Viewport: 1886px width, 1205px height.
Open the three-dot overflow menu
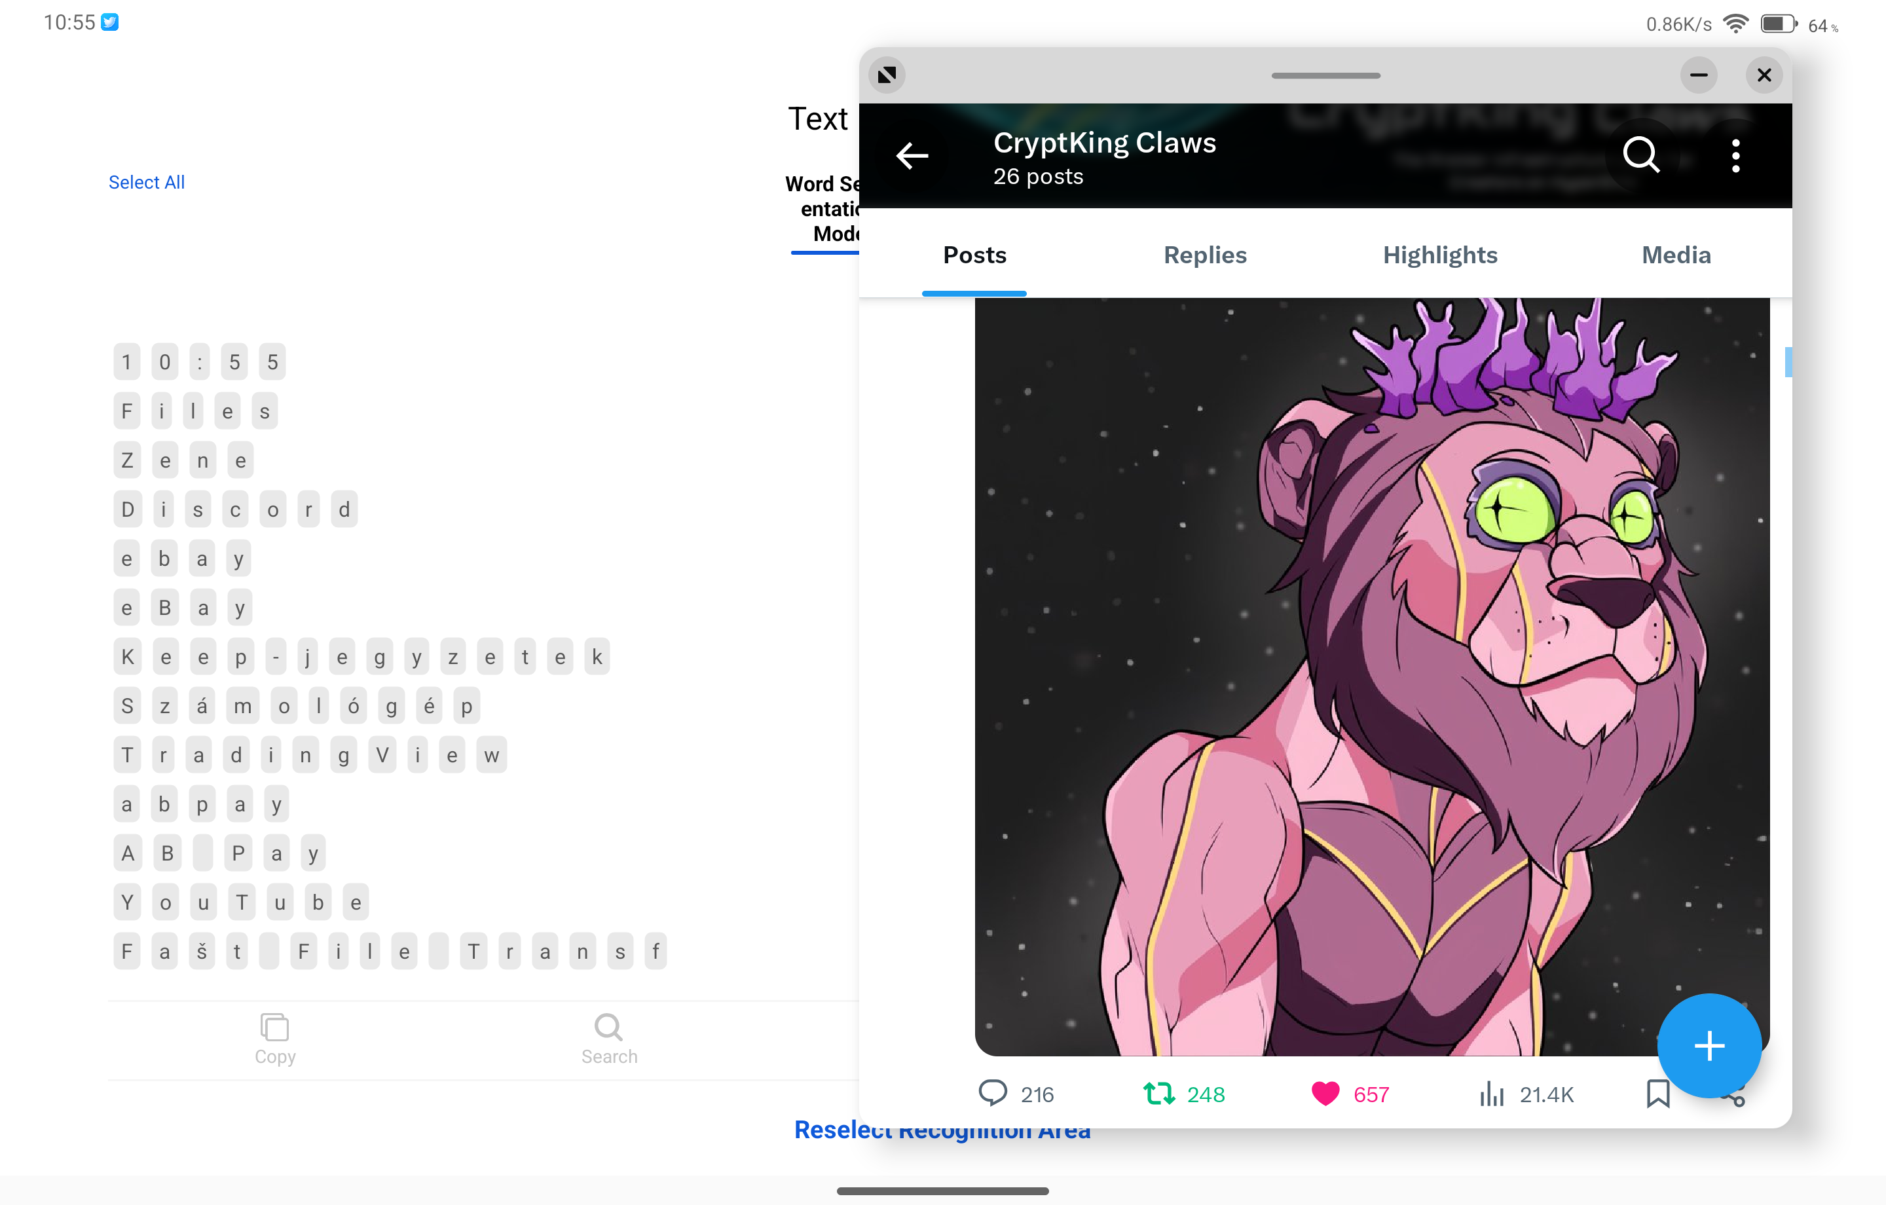[1735, 155]
